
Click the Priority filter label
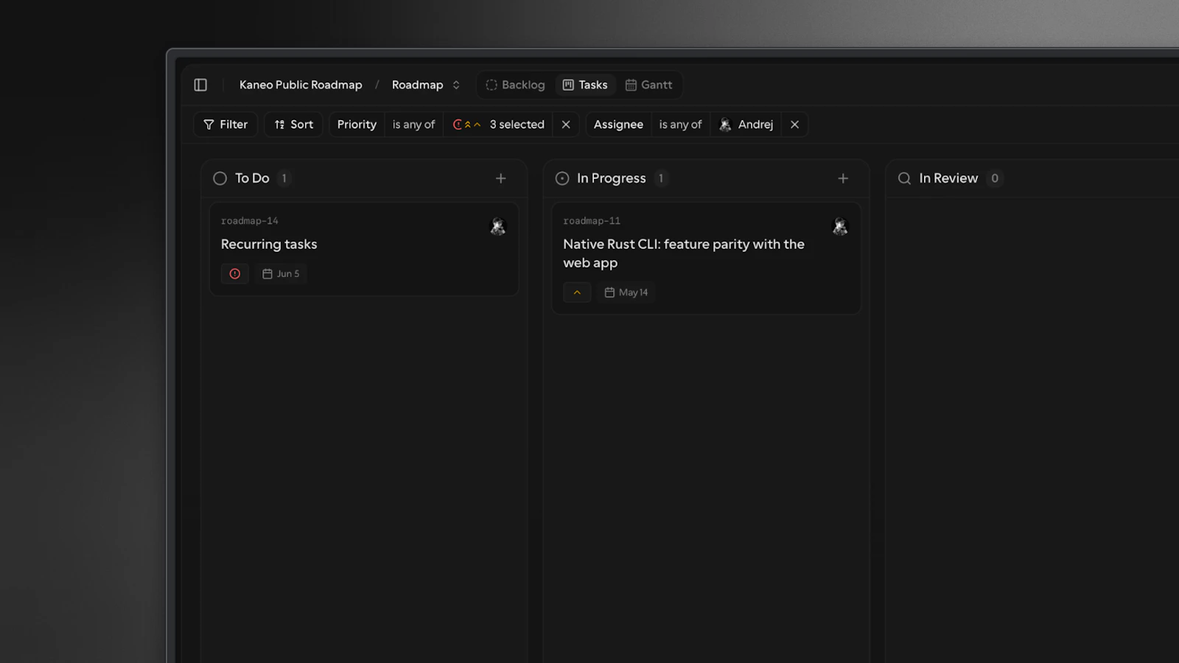coord(357,124)
